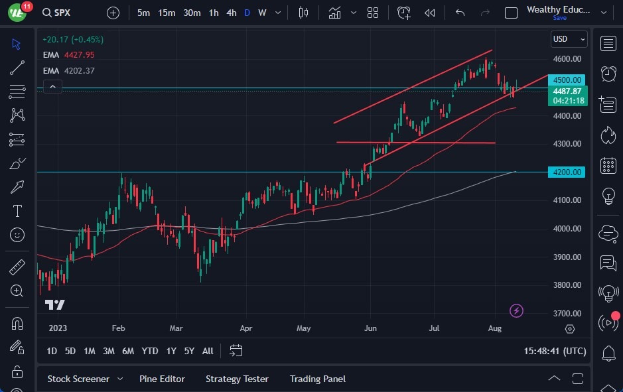Select the trend line drawing tool

tap(17, 67)
